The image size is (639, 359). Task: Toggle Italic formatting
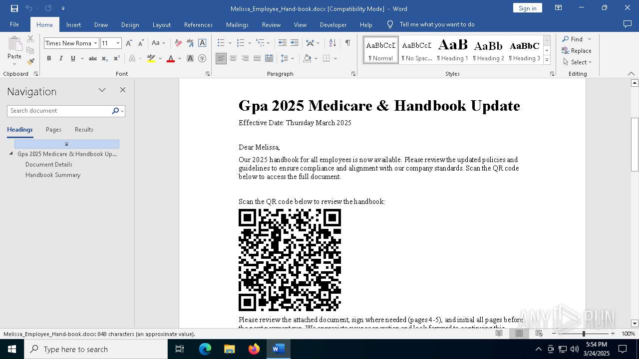click(61, 58)
